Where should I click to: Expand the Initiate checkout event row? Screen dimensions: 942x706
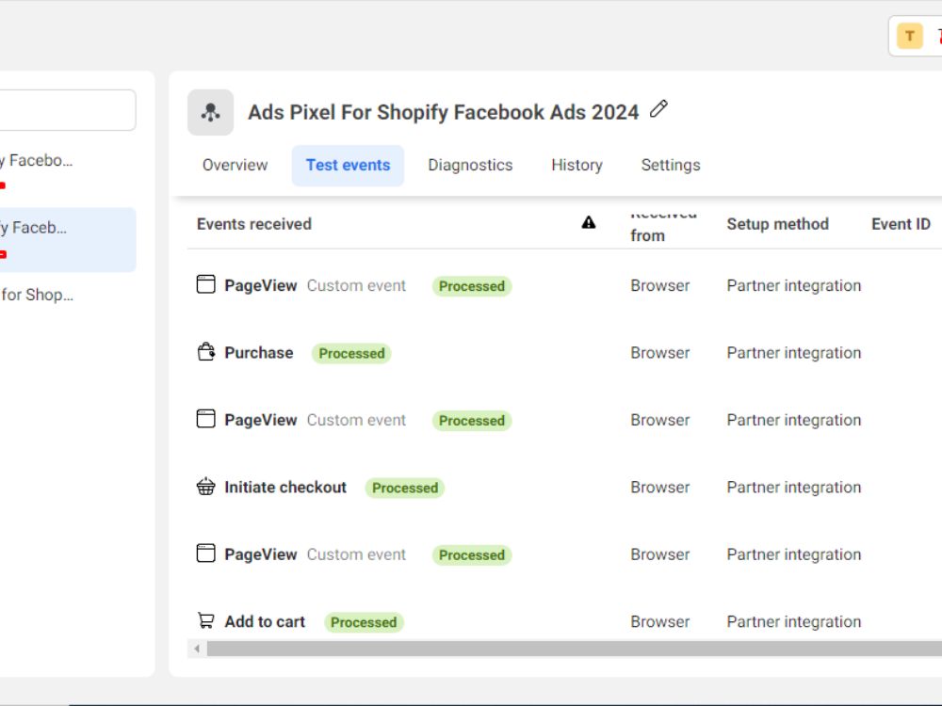click(564, 488)
